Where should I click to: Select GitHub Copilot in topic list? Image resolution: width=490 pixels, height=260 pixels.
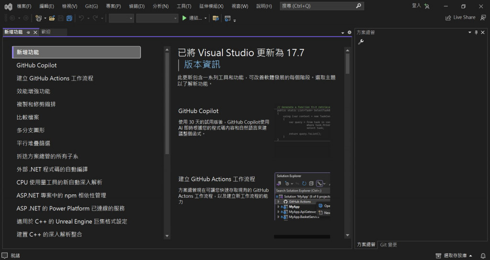[36, 66]
